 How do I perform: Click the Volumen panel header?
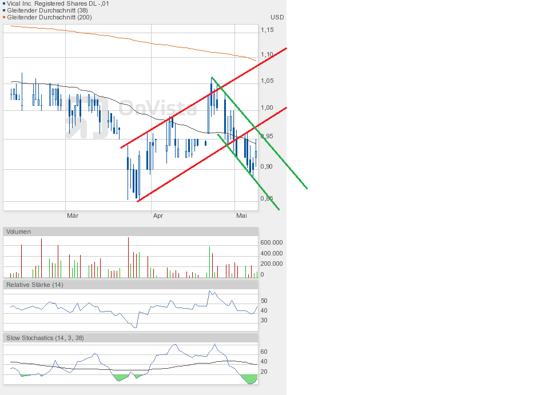(x=130, y=232)
